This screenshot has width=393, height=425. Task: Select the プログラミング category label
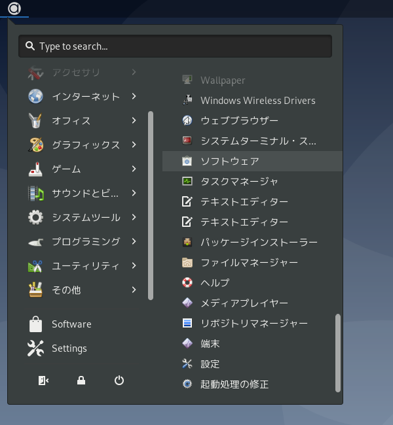[86, 241]
